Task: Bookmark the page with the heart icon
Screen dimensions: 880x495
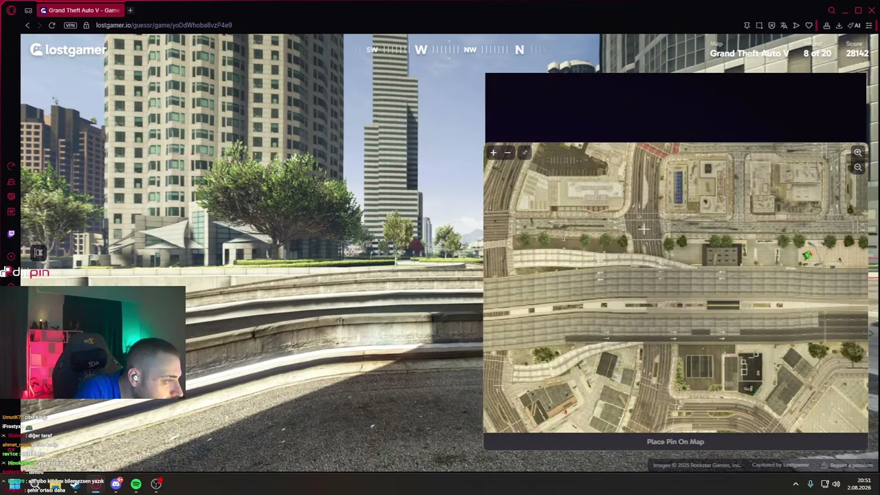Action: (x=808, y=25)
